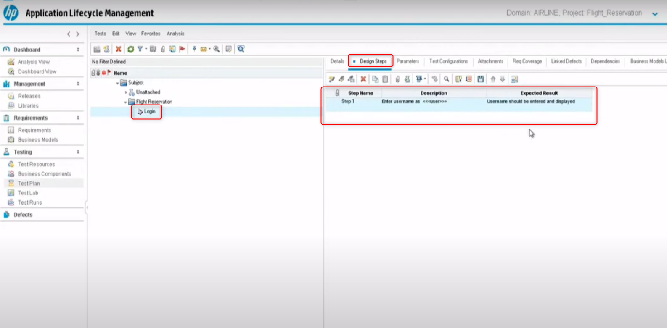Click the refresh icon in test tree toolbar

pos(130,49)
